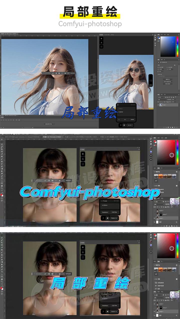Select the AI Panel tab in bottom screenshot
Viewport: 180px width, 319px height.
pos(82,242)
